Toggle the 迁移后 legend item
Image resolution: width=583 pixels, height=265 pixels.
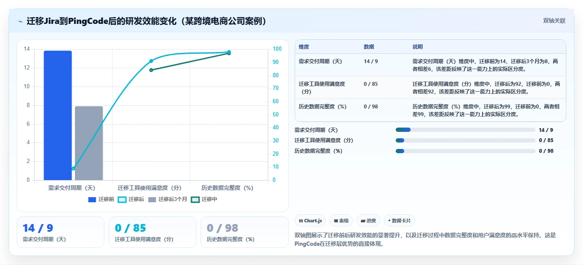point(131,199)
